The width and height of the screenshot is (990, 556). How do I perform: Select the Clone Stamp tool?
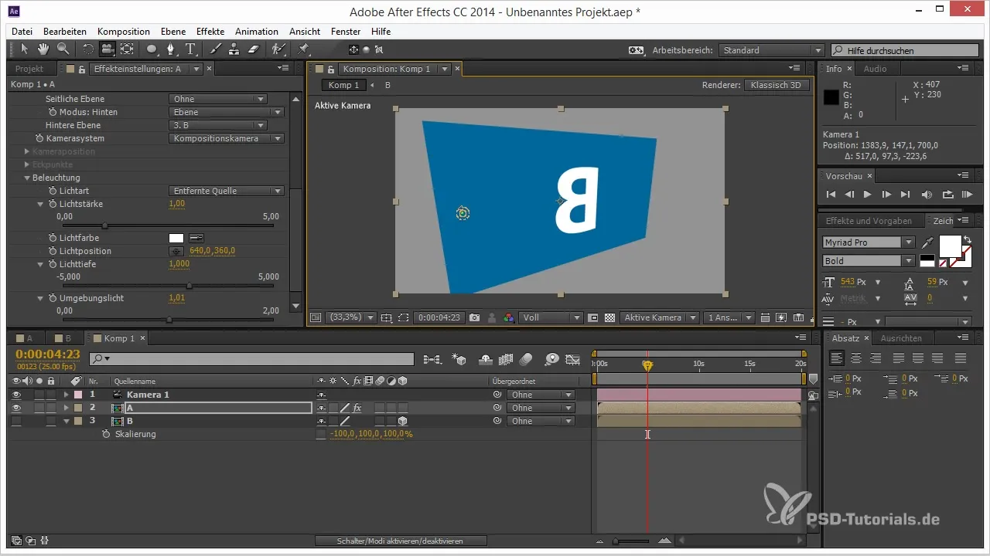tap(234, 49)
